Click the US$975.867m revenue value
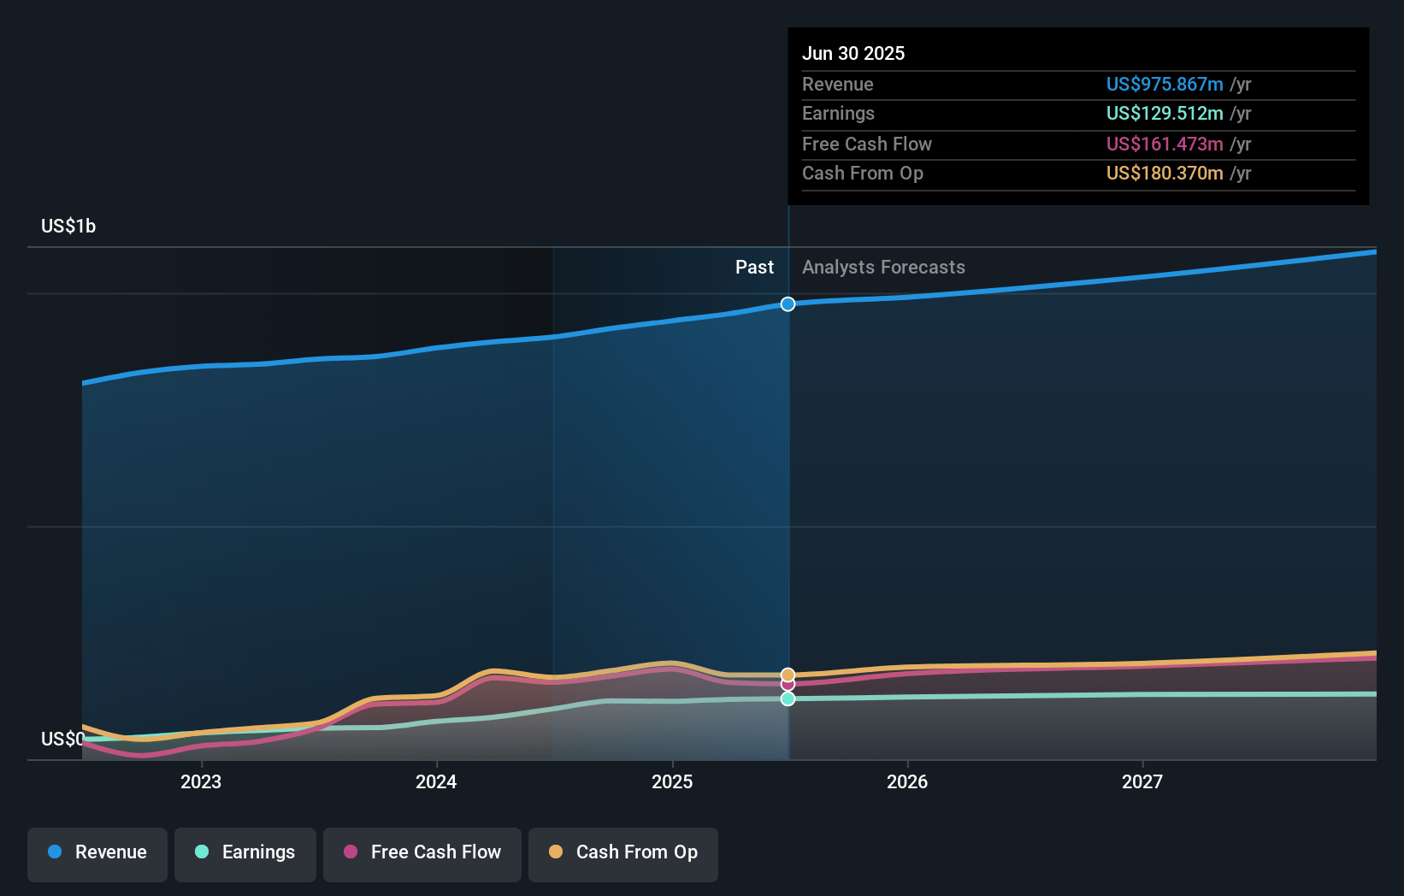 point(1165,84)
